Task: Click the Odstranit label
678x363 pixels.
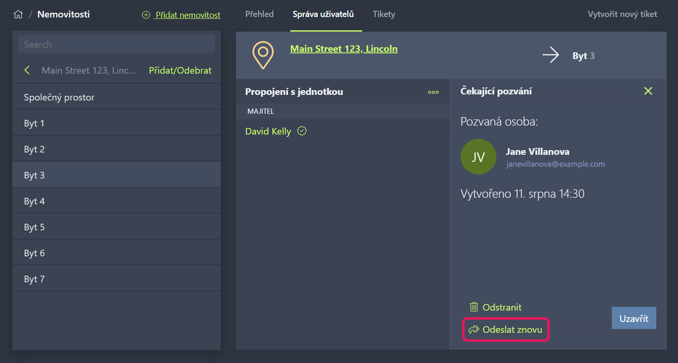Action: pos(502,307)
